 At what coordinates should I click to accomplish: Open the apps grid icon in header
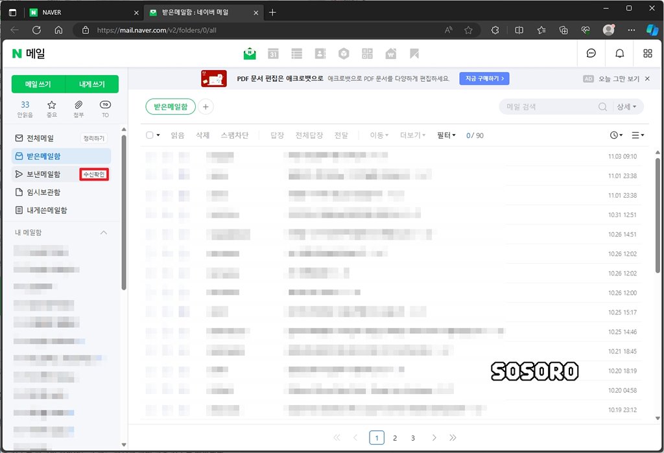(648, 53)
